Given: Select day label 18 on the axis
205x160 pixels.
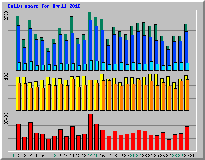Looking at the screenshot, I should (x=114, y=156).
